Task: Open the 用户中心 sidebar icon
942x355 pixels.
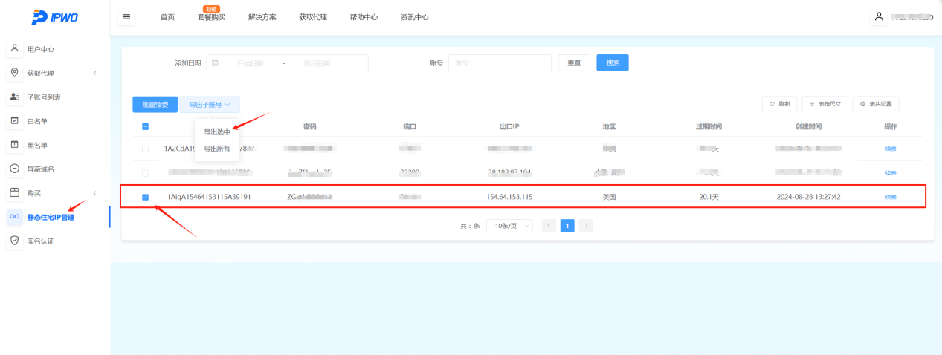Action: [14, 49]
